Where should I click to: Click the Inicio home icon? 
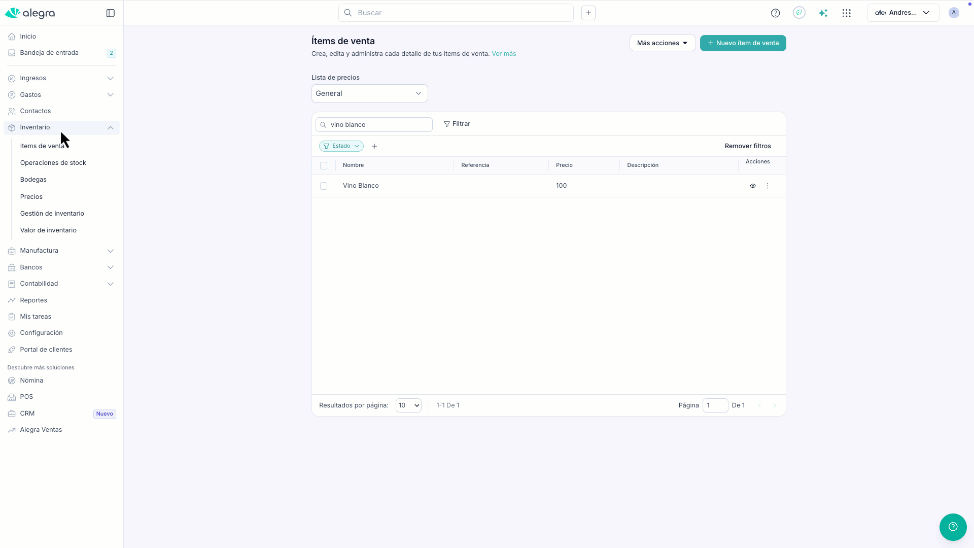pyautogui.click(x=12, y=37)
